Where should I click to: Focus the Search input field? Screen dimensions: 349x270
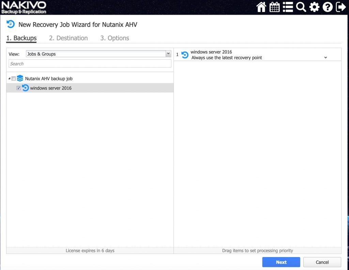tap(90, 64)
